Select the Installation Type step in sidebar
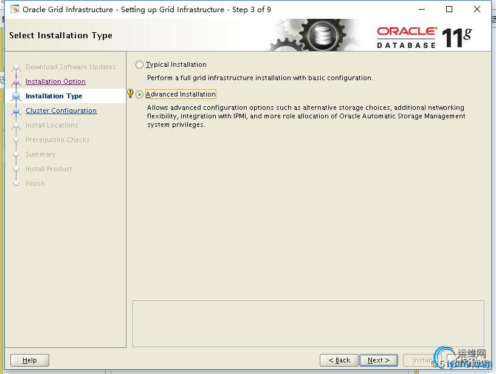This screenshot has height=374, width=496. point(53,96)
